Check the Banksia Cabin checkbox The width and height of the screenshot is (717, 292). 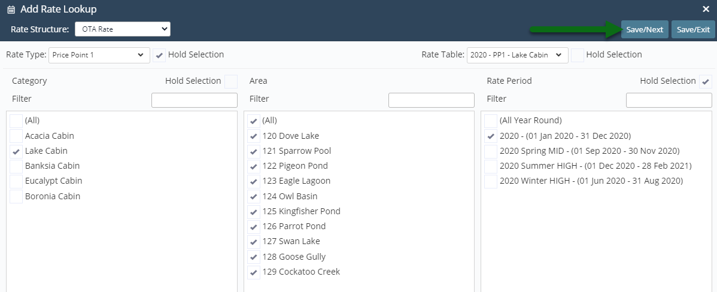tap(16, 166)
